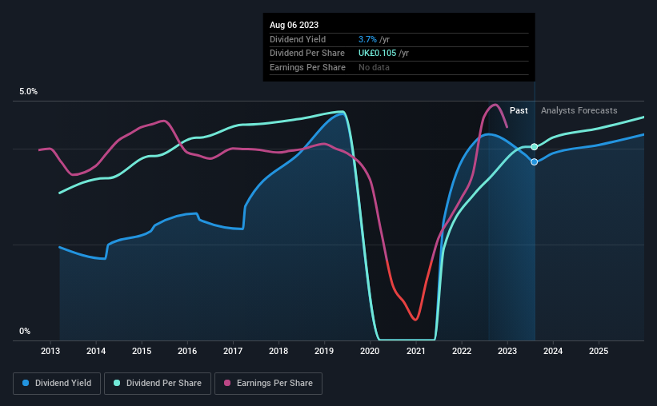This screenshot has width=657, height=406.
Task: Toggle the Dividend Per Share legend button
Action: coord(158,384)
